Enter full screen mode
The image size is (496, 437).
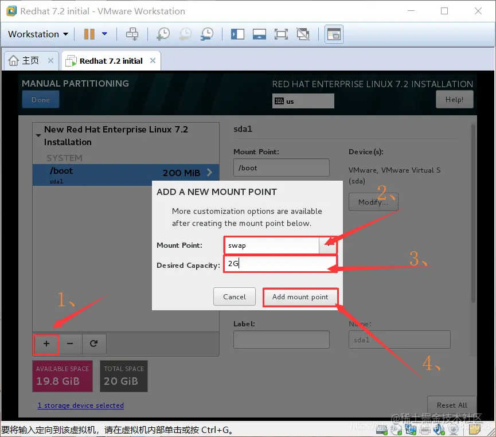point(281,34)
